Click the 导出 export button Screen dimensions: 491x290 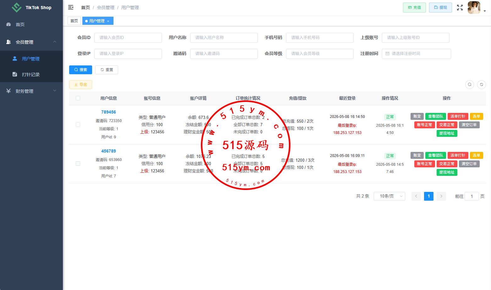tap(80, 85)
